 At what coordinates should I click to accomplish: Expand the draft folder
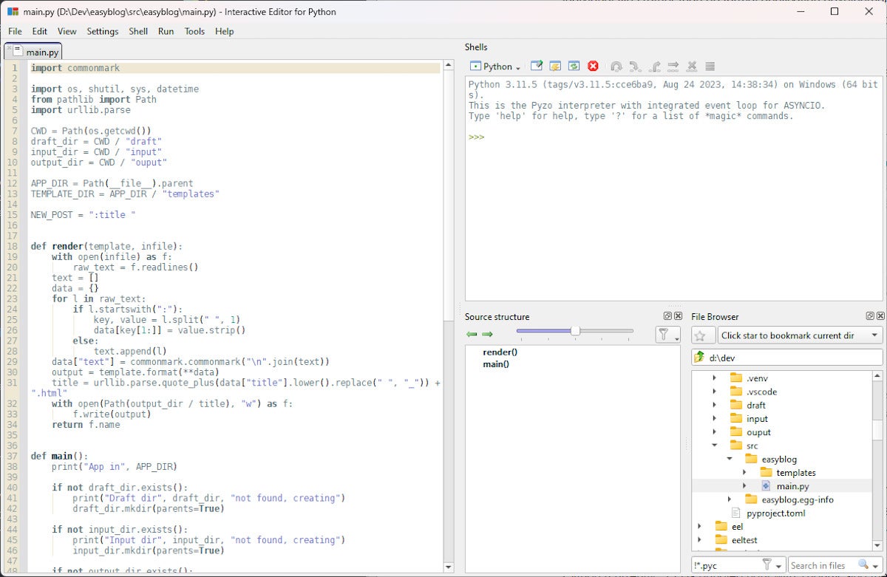click(x=714, y=405)
